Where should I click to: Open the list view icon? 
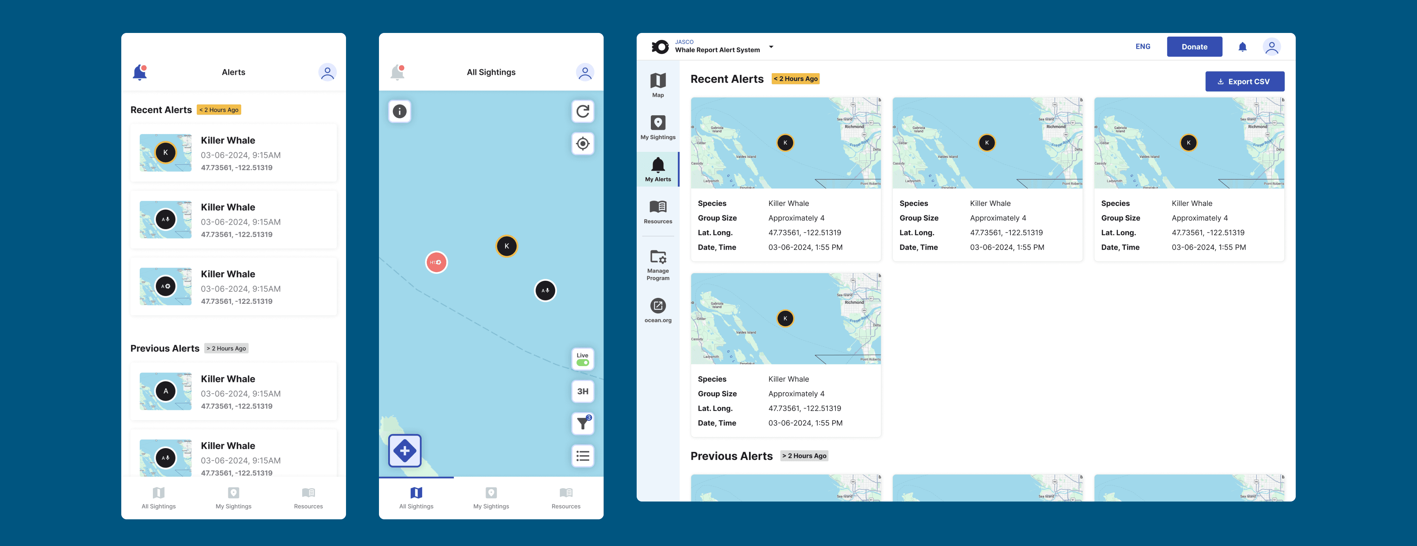pyautogui.click(x=583, y=456)
